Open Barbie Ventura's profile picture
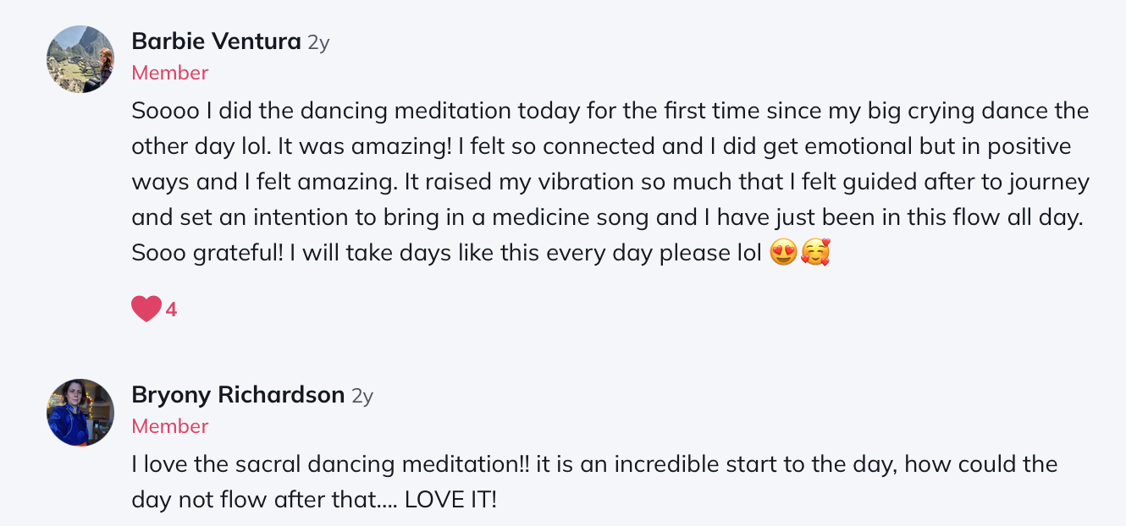The height and width of the screenshot is (526, 1126). click(80, 59)
